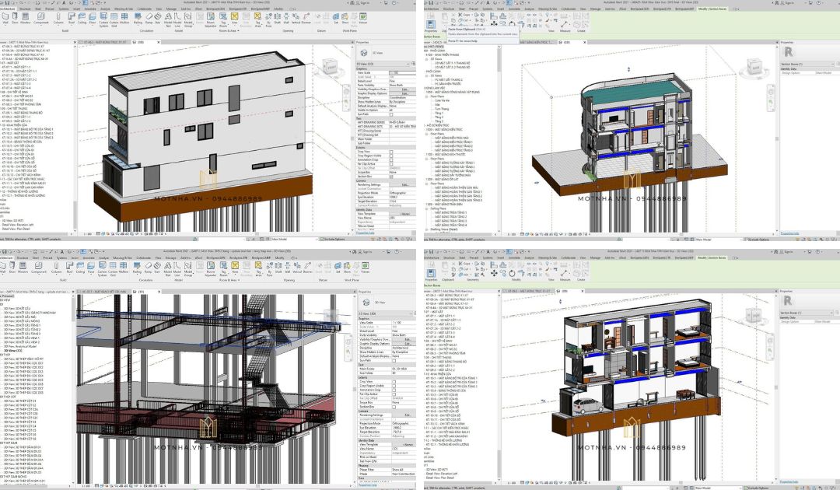Open Massing & Site tab in top-left window
Image resolution: width=840 pixels, height=490 pixels.
(123, 9)
